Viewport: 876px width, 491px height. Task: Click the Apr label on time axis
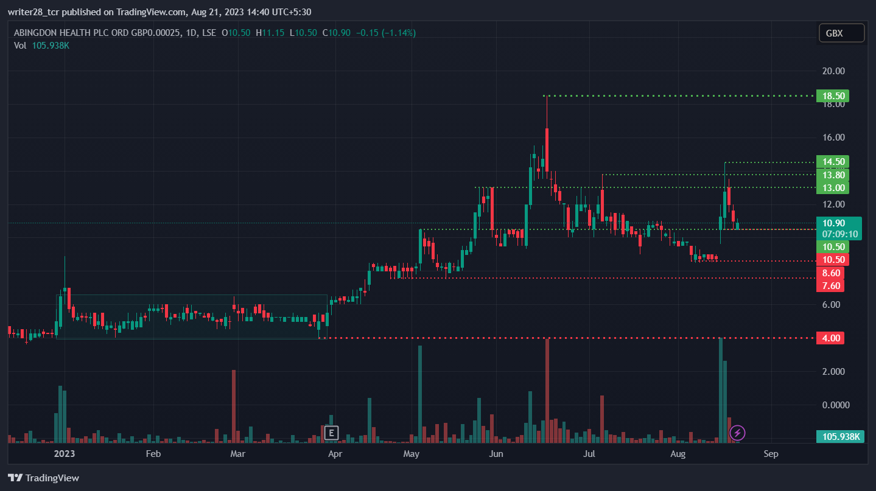click(334, 454)
